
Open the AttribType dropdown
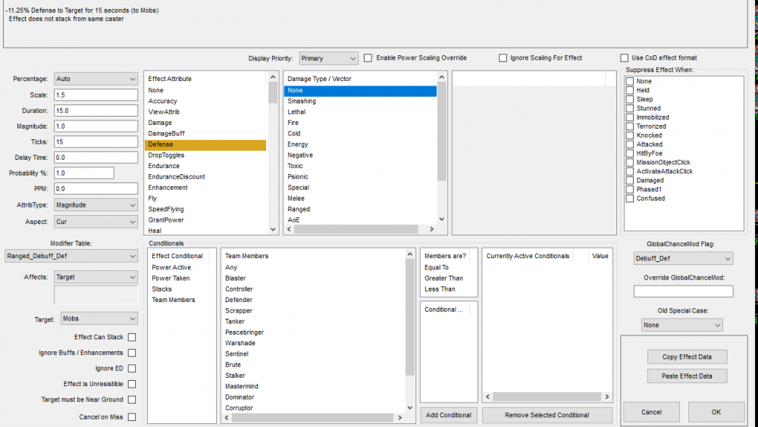(95, 205)
